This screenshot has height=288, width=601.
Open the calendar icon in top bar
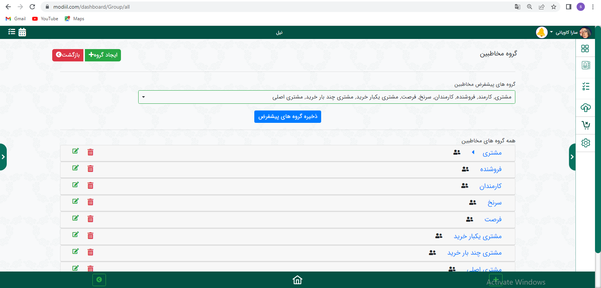click(22, 32)
